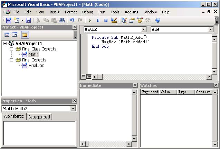Open the File menu
The height and width of the screenshot is (149, 220).
click(x=16, y=12)
